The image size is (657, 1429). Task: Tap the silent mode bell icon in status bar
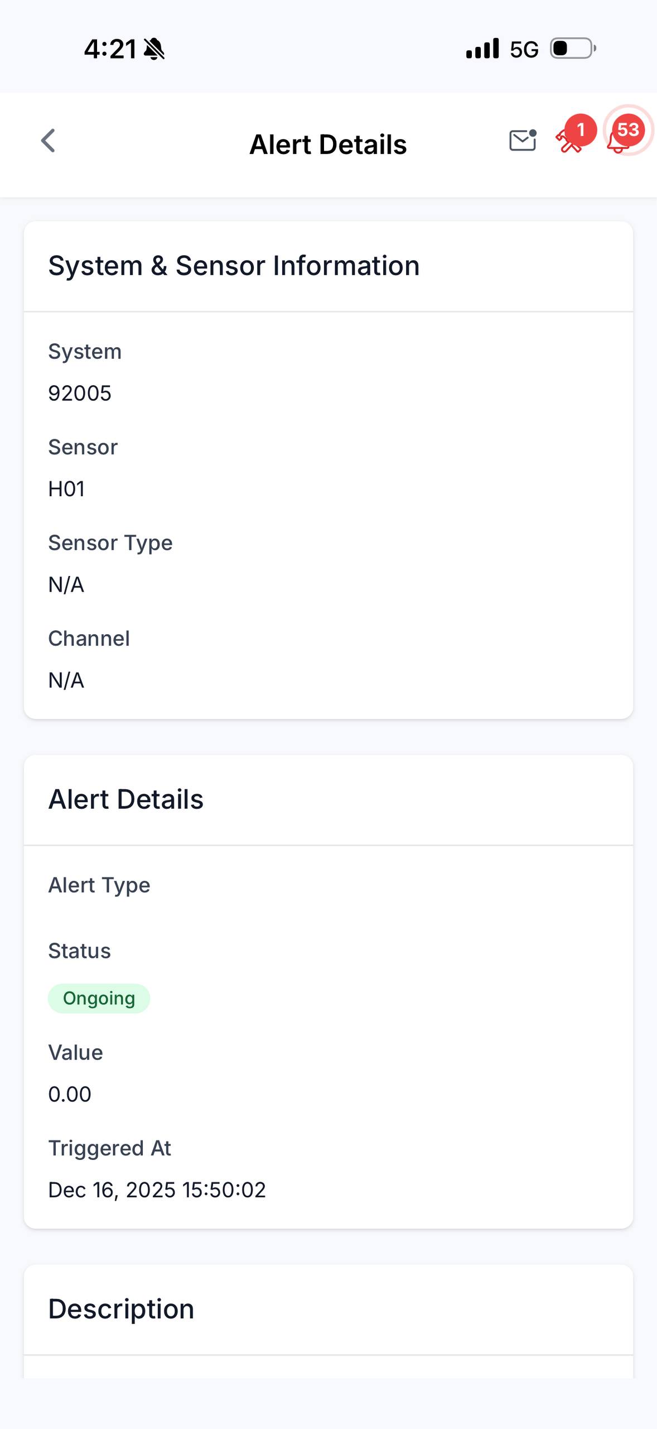click(x=154, y=49)
